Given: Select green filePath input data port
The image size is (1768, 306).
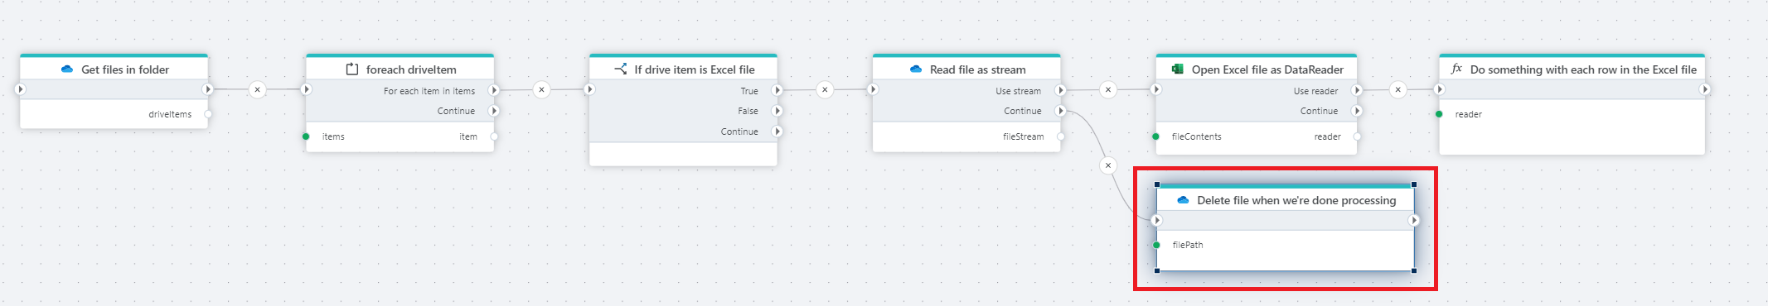Looking at the screenshot, I should coord(1157,245).
